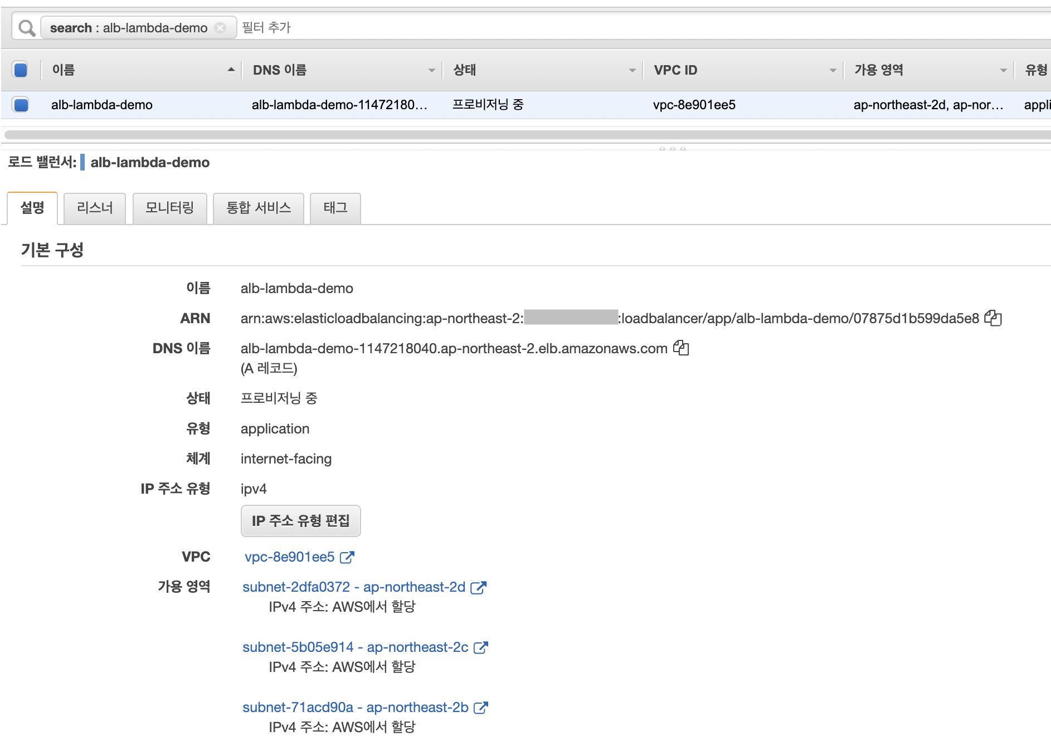Copy the DNS 이름 value
Image resolution: width=1051 pixels, height=741 pixels.
[681, 348]
